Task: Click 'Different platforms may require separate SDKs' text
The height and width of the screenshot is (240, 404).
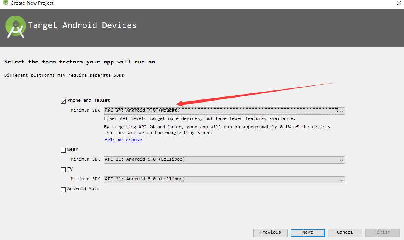Action: 64,75
